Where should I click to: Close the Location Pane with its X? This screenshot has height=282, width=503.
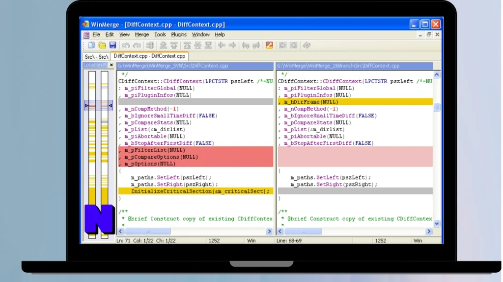click(x=112, y=65)
